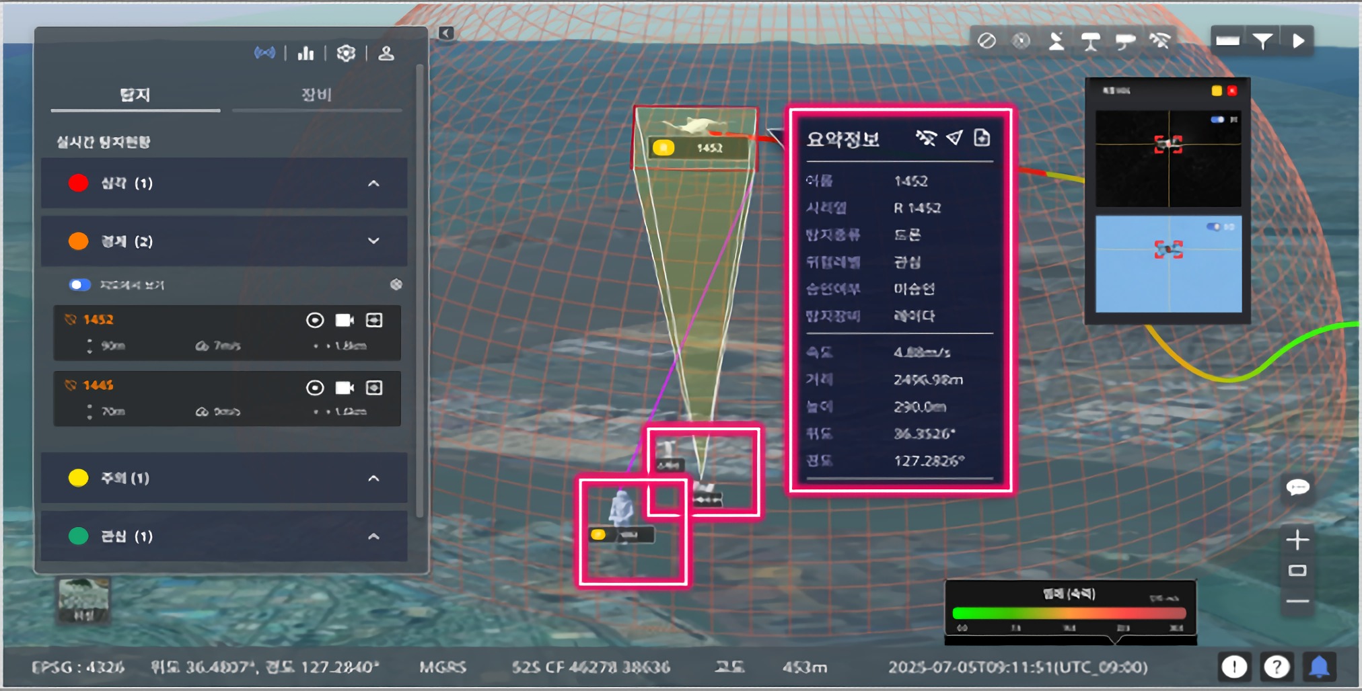Collapse the red severity group (1)
The image size is (1362, 691).
tap(373, 184)
